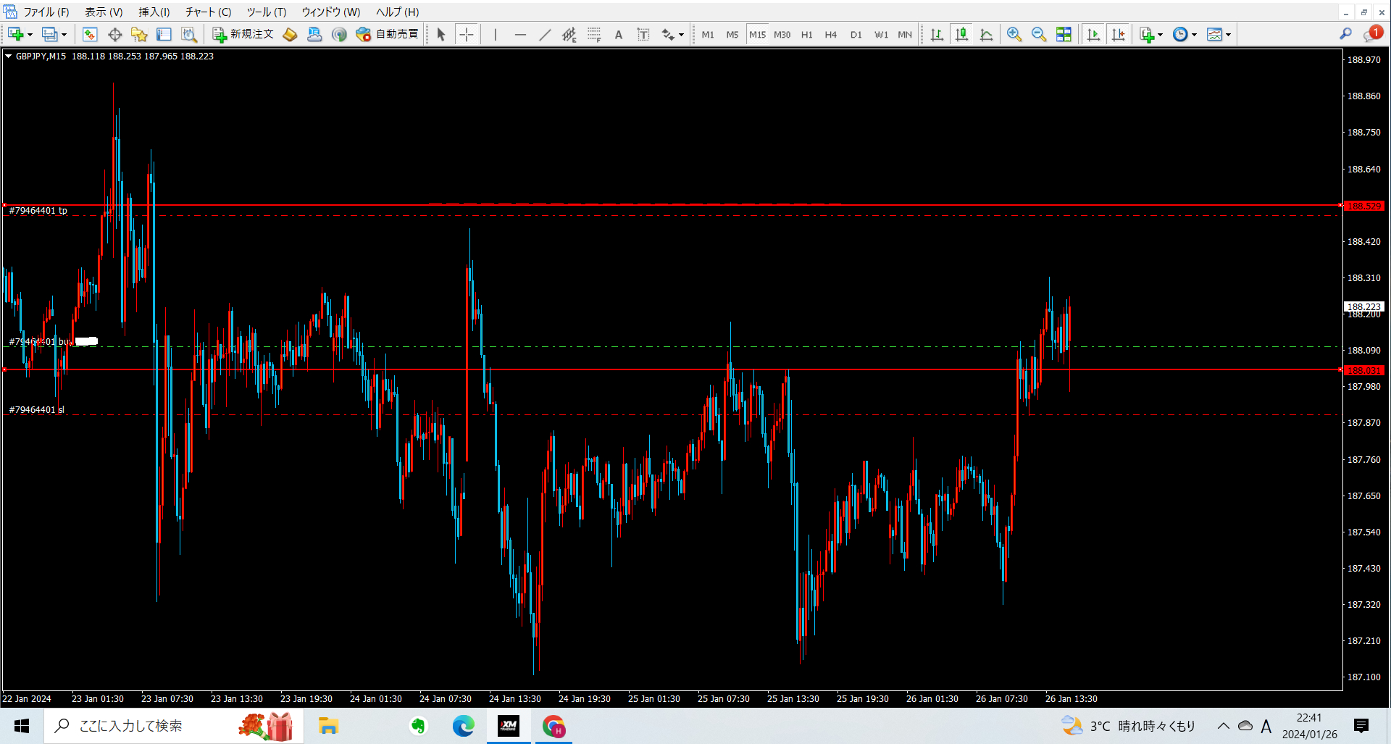Zoom in on the chart
Image resolution: width=1391 pixels, height=744 pixels.
[1014, 34]
